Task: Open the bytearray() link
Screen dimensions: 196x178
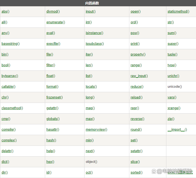Action: (10, 76)
